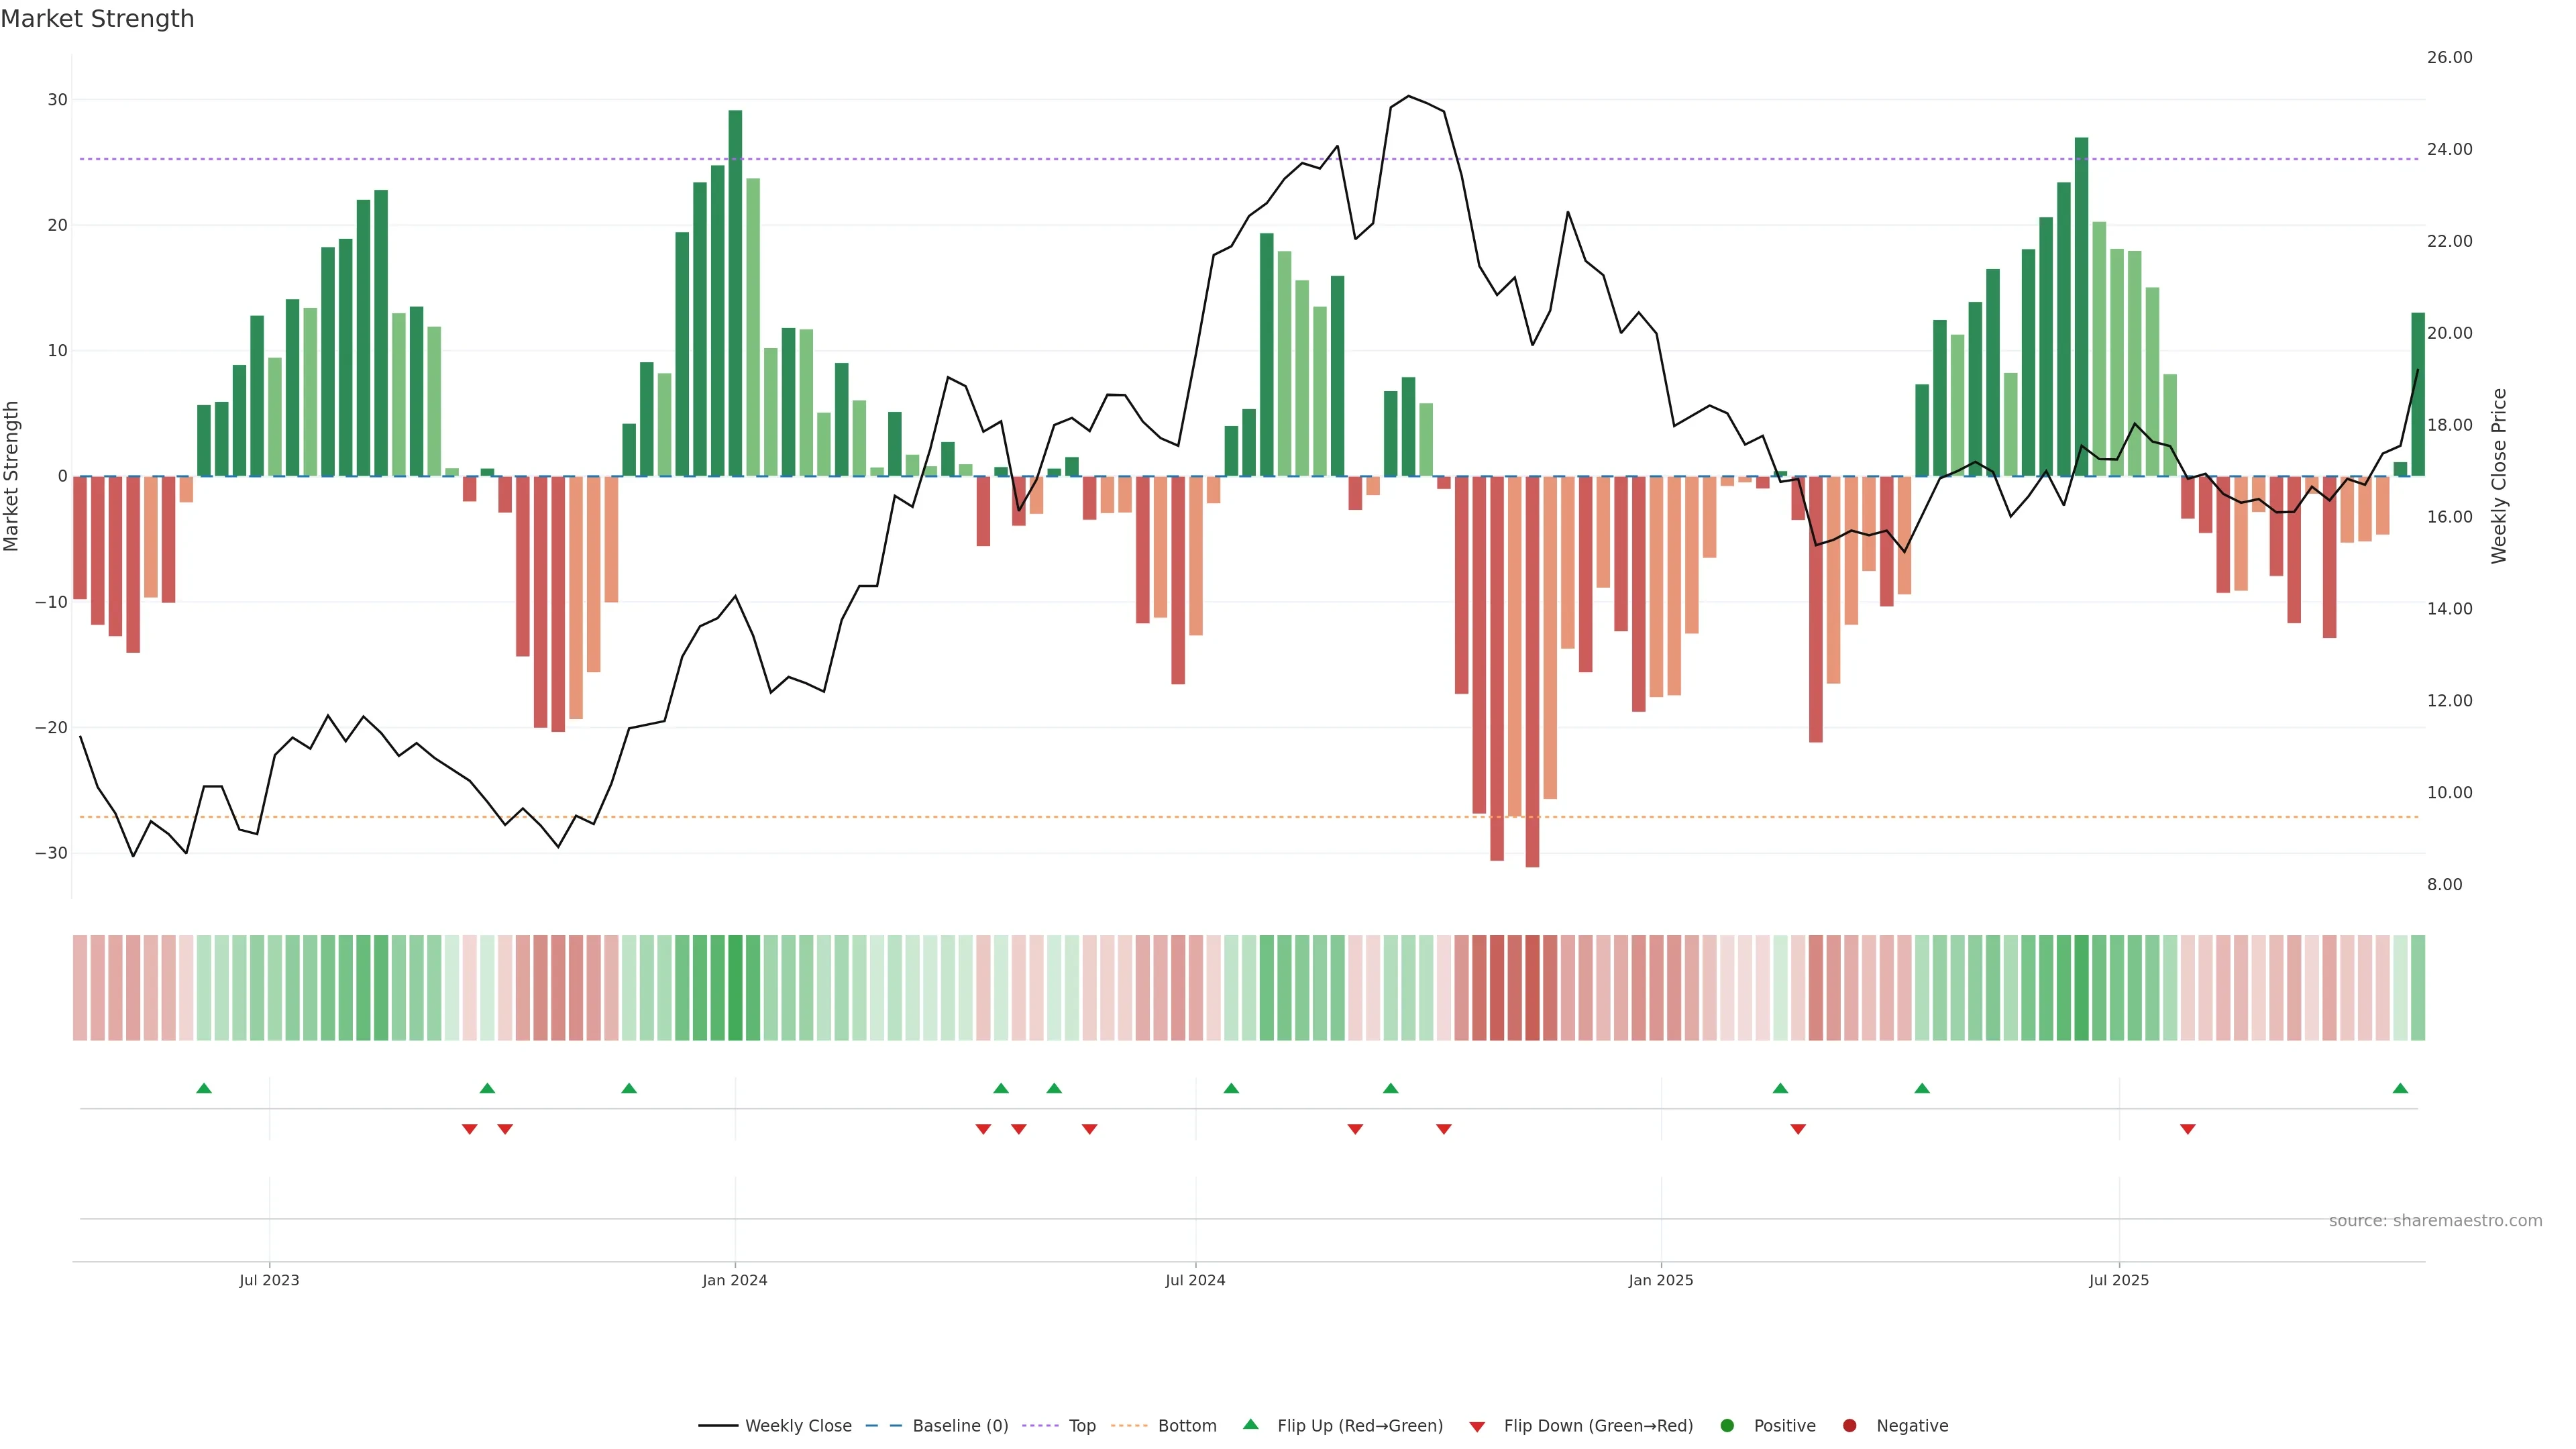Click the Negative red circle legend icon

(1849, 1426)
